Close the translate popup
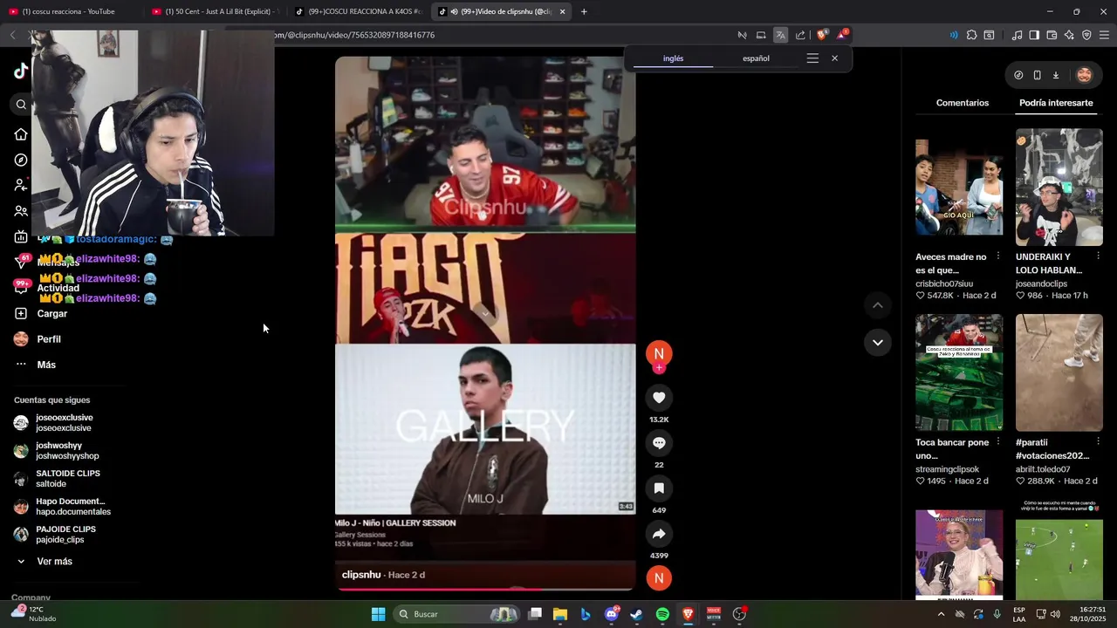The height and width of the screenshot is (628, 1117). click(x=834, y=58)
